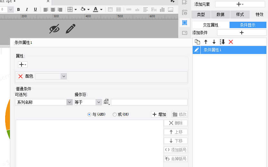268x167 pixels.
Task: Open the font size dropdown arrow
Action: (11, 10)
